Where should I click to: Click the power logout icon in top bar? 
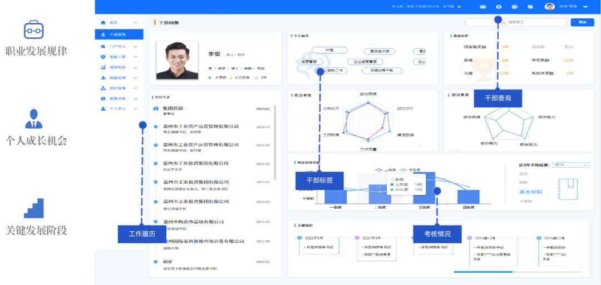(x=514, y=7)
